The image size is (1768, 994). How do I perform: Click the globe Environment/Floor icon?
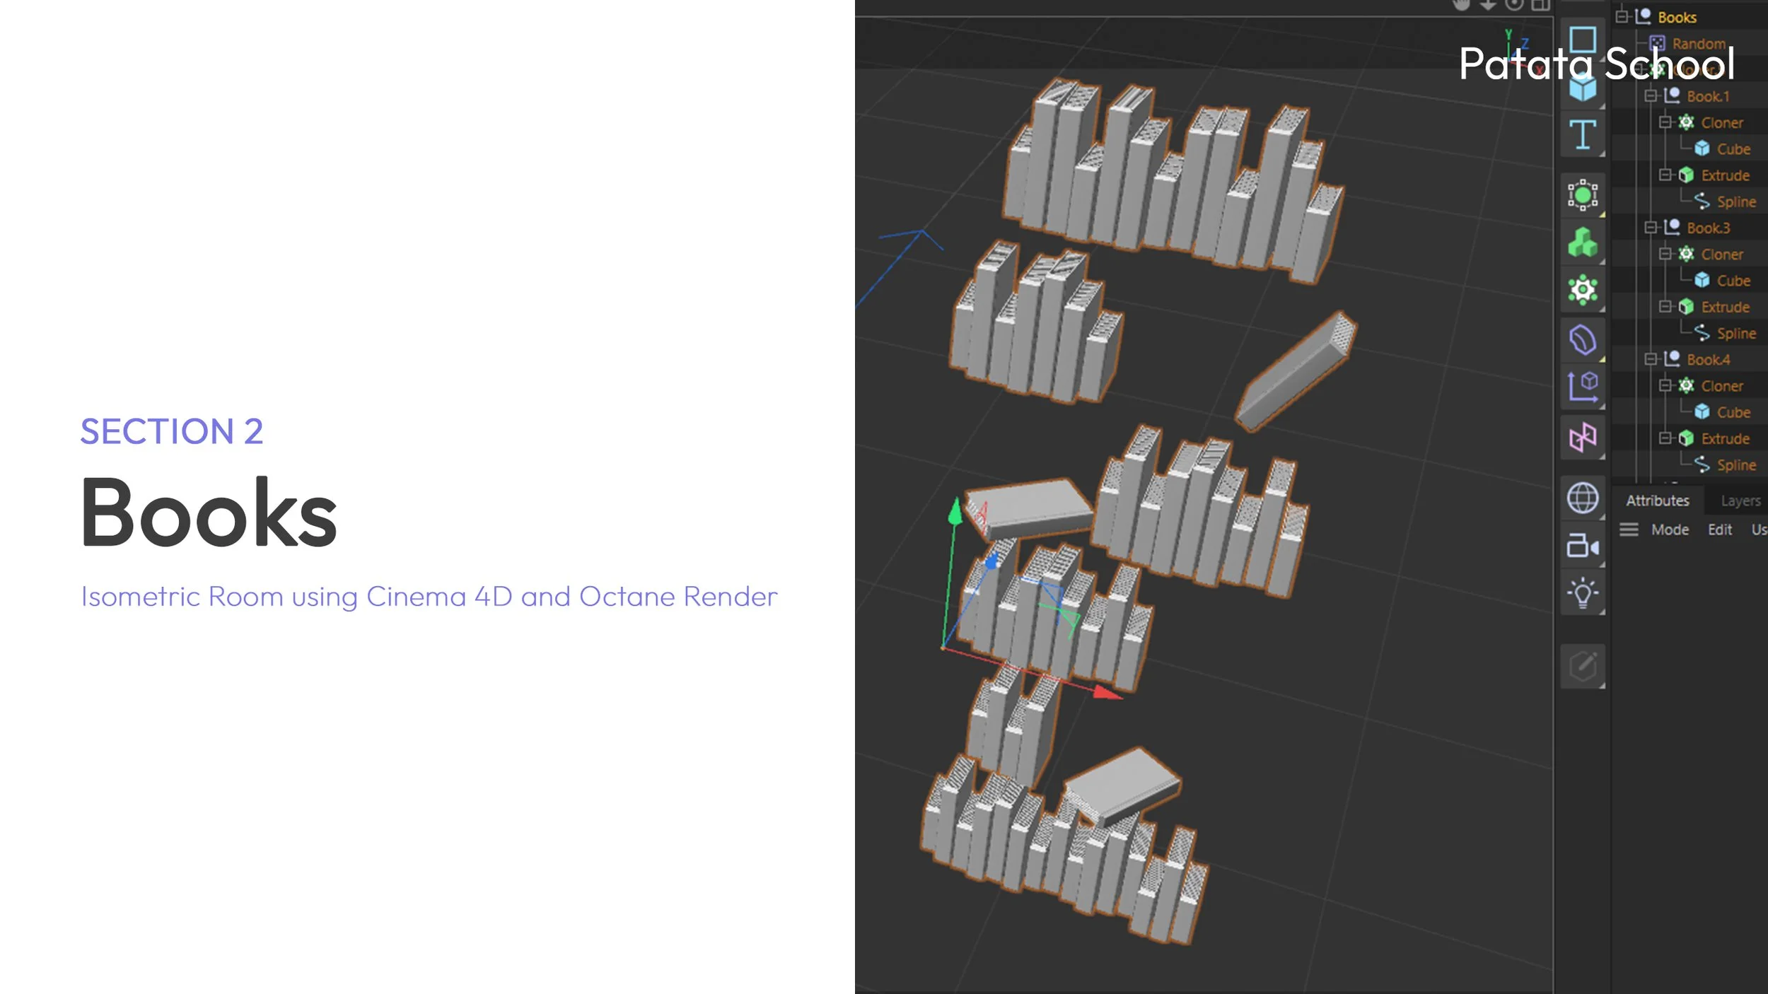point(1582,498)
